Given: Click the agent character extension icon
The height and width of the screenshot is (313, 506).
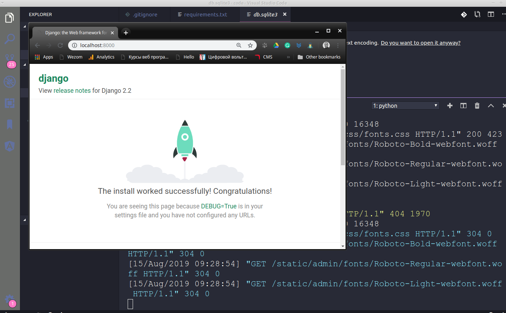Looking at the screenshot, I should [x=310, y=45].
